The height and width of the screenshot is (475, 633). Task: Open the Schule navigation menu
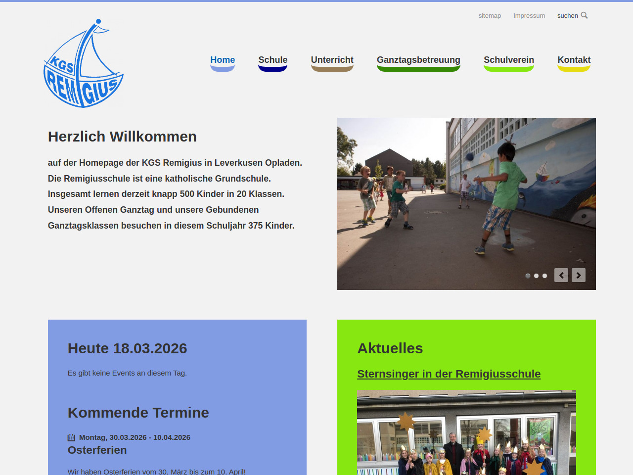[272, 60]
